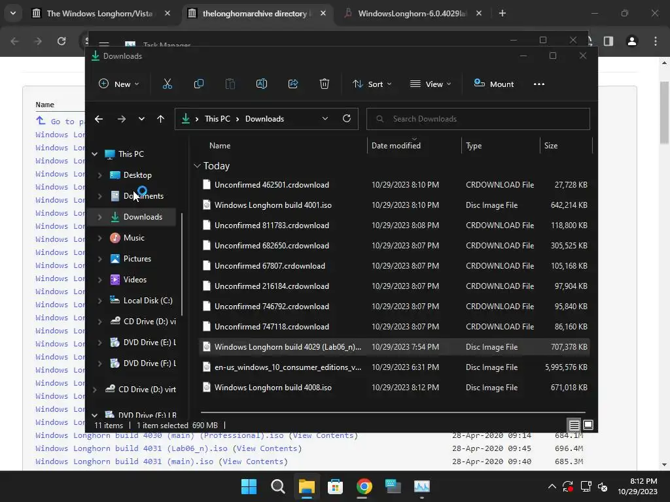Open Chrome profile avatar menu
The width and height of the screenshot is (670, 502).
click(x=632, y=41)
